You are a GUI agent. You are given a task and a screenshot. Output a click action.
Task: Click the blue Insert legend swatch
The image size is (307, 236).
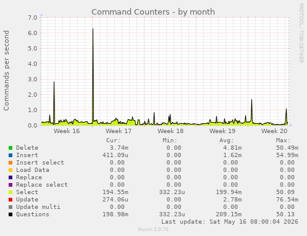tap(11, 155)
